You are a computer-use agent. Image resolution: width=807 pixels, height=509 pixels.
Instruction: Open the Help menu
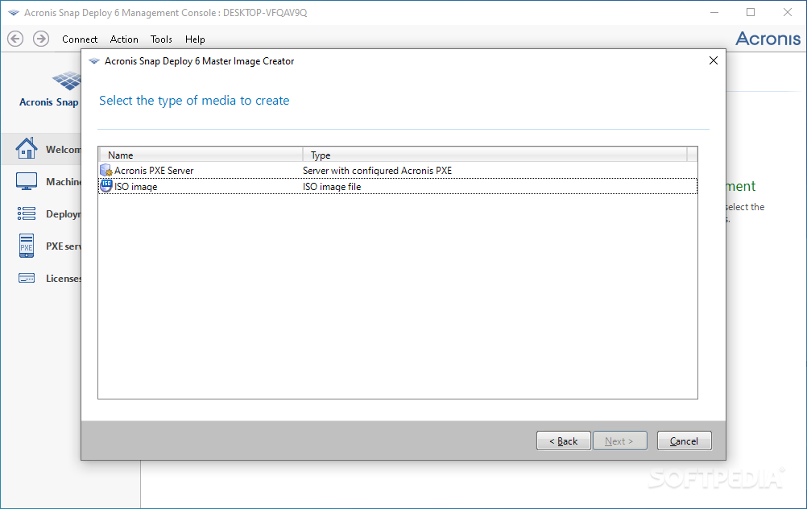point(195,39)
